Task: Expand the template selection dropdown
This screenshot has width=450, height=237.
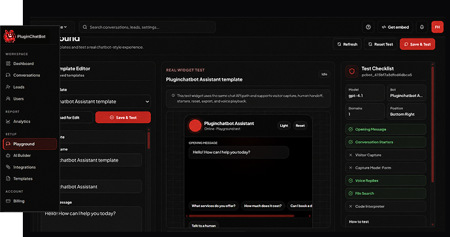Action: [105, 102]
